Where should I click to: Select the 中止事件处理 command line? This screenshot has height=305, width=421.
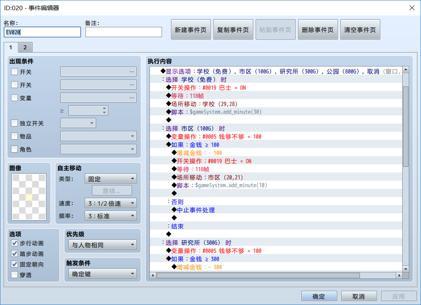(x=276, y=210)
